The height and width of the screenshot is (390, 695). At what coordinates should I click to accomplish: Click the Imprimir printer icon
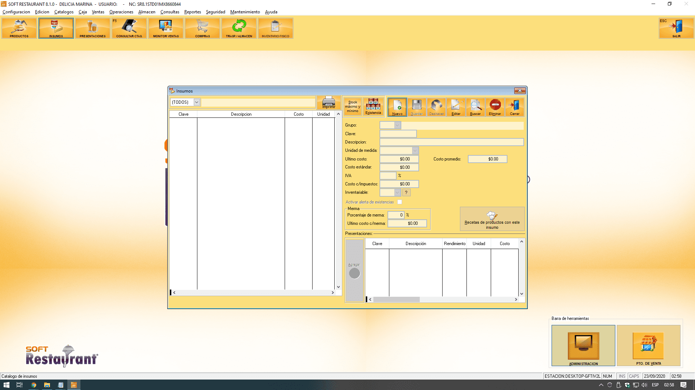(x=328, y=103)
